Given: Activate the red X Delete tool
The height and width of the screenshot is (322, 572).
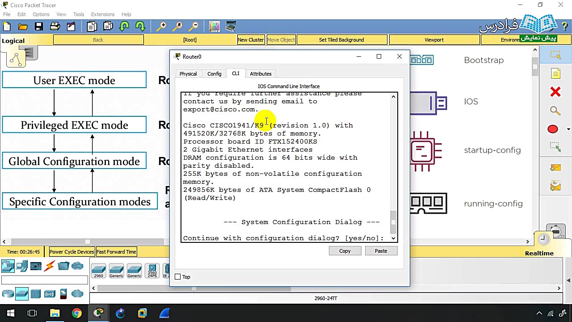Looking at the screenshot, I should (555, 92).
